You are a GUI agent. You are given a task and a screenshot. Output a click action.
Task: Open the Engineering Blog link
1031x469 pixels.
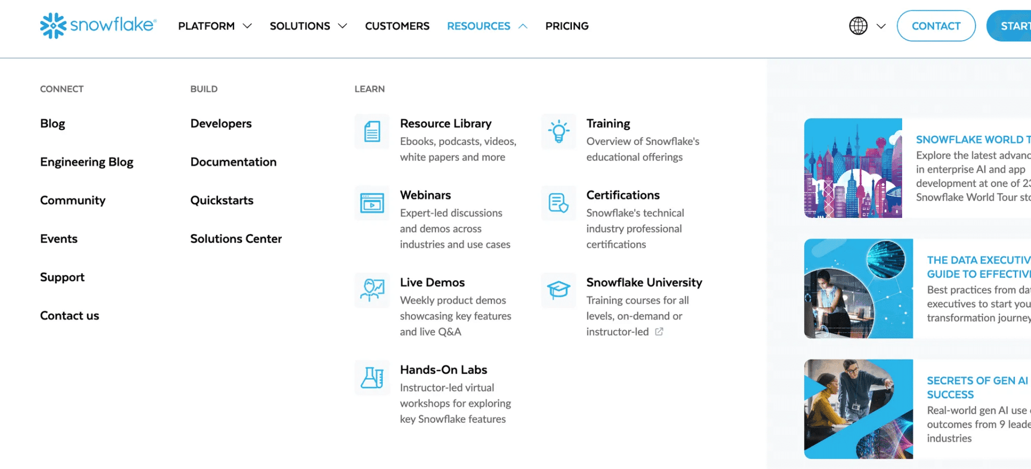pos(87,162)
